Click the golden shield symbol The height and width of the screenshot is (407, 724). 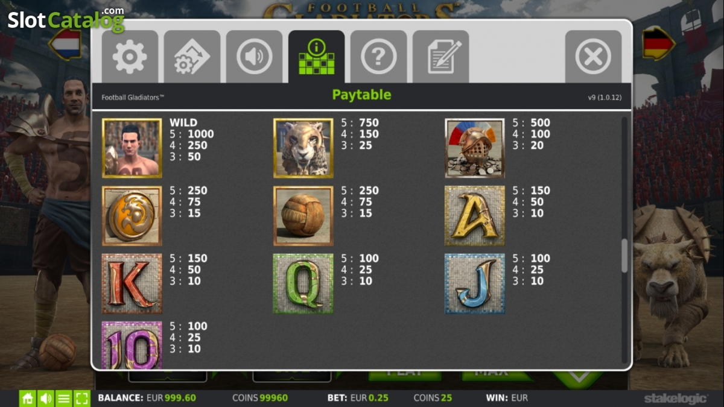tap(132, 216)
